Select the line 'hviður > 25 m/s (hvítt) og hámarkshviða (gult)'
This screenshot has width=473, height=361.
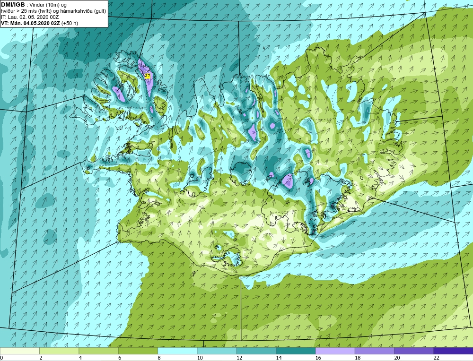[x=53, y=11]
